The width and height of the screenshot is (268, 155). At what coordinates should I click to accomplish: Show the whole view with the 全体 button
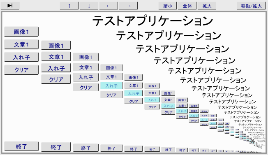pos(187,6)
